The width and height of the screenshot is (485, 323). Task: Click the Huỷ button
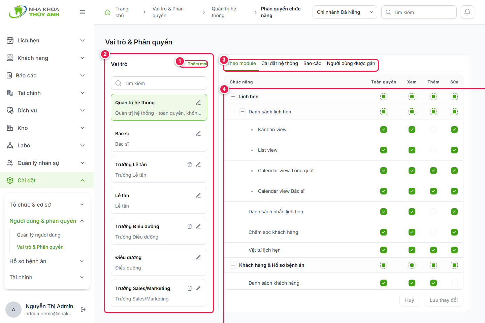pos(410,300)
